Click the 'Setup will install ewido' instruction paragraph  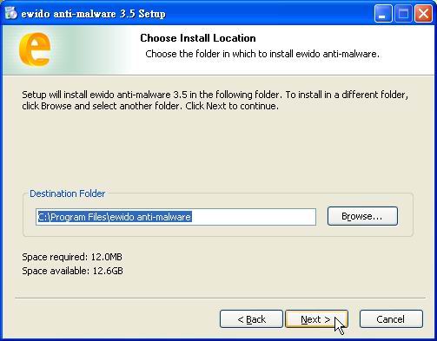(215, 100)
